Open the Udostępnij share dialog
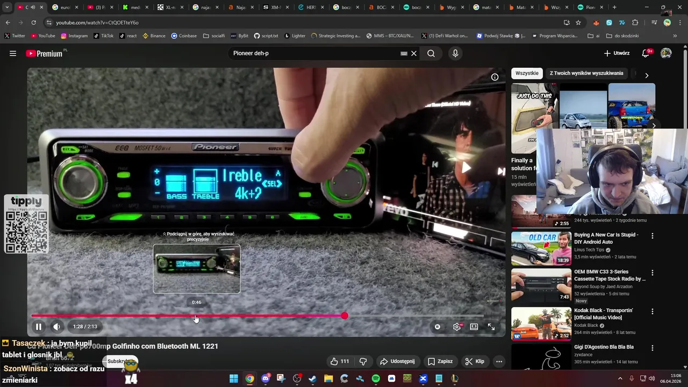 click(397, 361)
